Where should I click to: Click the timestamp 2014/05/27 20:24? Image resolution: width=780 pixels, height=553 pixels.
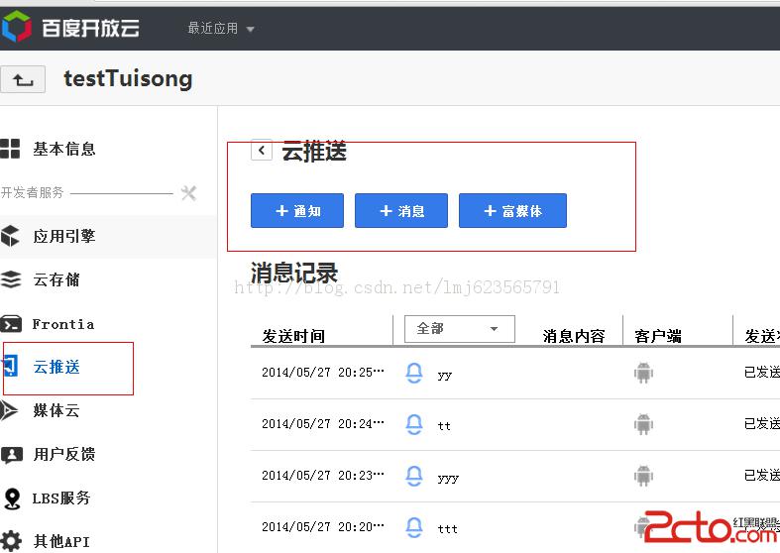click(x=323, y=424)
